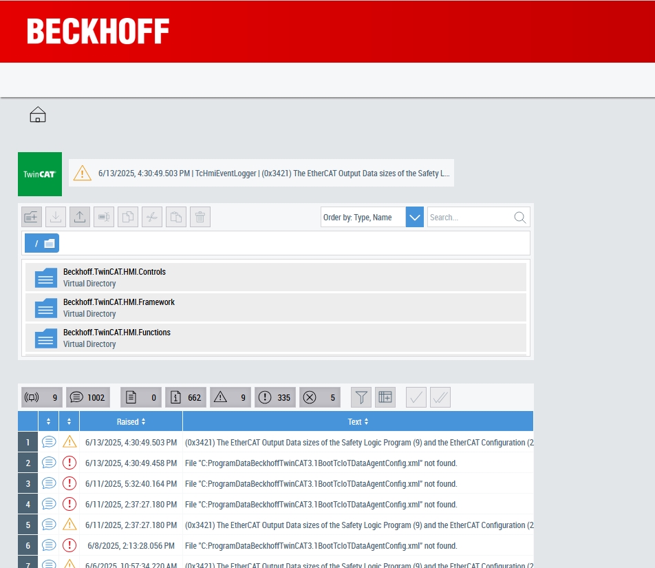Click the new folder toolbar icon
The height and width of the screenshot is (568, 655).
(x=32, y=217)
